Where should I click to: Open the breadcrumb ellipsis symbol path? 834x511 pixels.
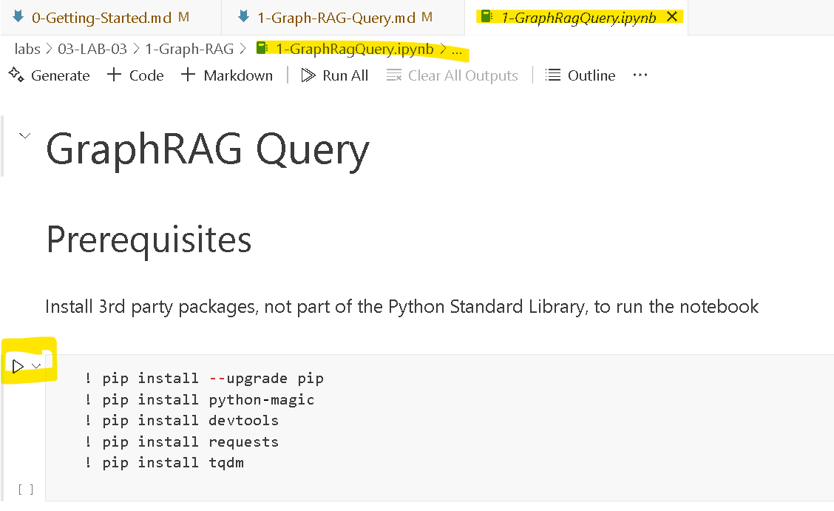[457, 51]
